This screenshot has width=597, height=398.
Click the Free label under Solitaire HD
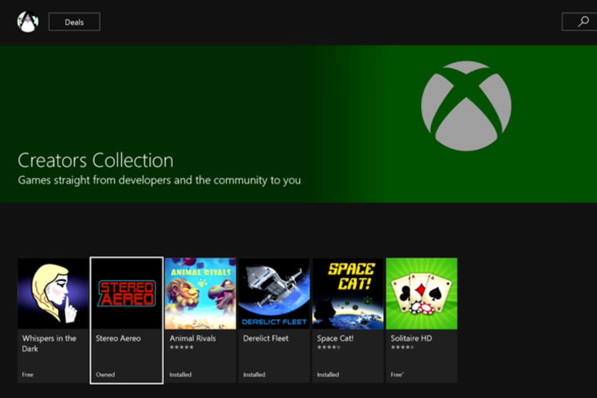pyautogui.click(x=397, y=375)
